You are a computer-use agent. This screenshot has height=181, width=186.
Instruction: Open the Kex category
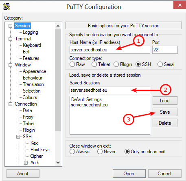(x=34, y=143)
